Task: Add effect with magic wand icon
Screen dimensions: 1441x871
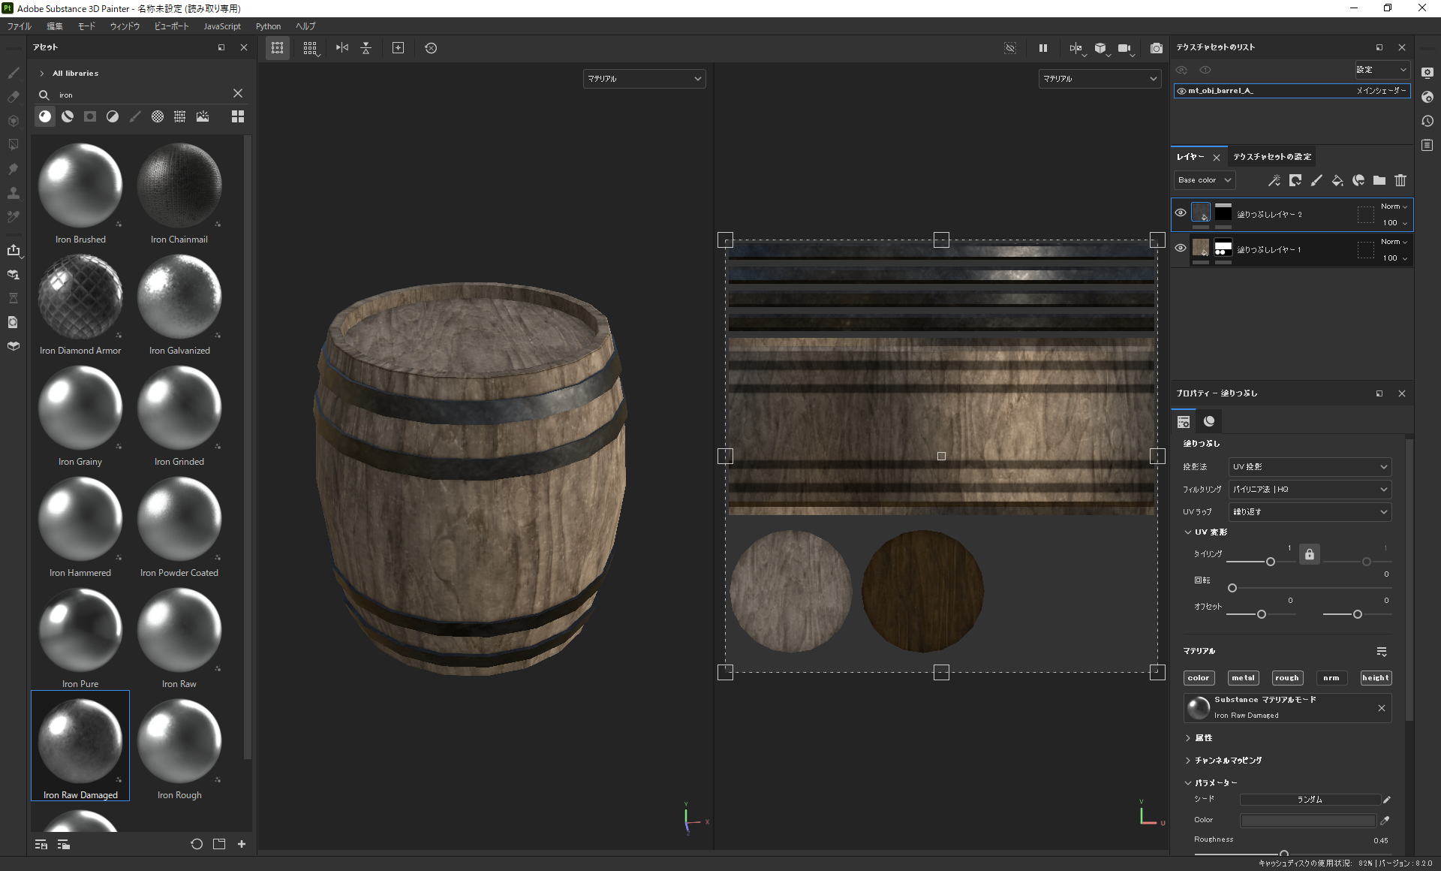Action: pos(1274,180)
